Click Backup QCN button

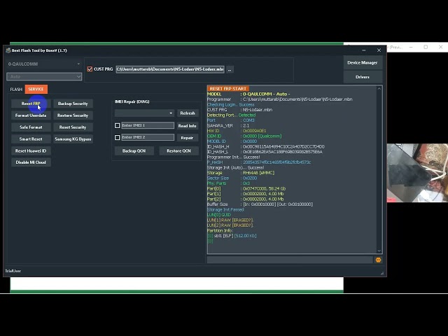click(134, 151)
